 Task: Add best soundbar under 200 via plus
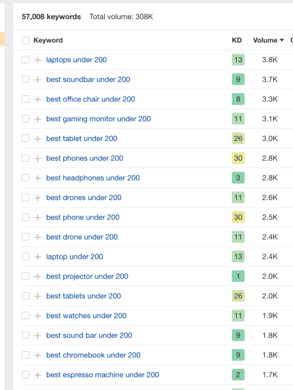coord(38,80)
